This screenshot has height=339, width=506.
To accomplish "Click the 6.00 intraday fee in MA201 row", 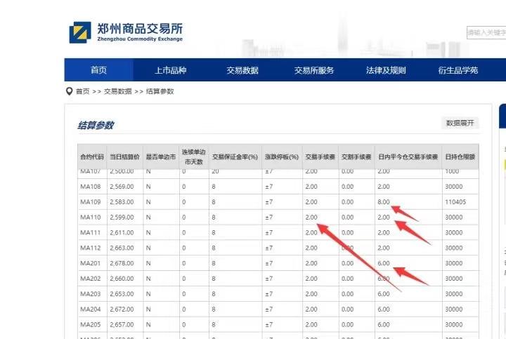I will pyautogui.click(x=384, y=263).
